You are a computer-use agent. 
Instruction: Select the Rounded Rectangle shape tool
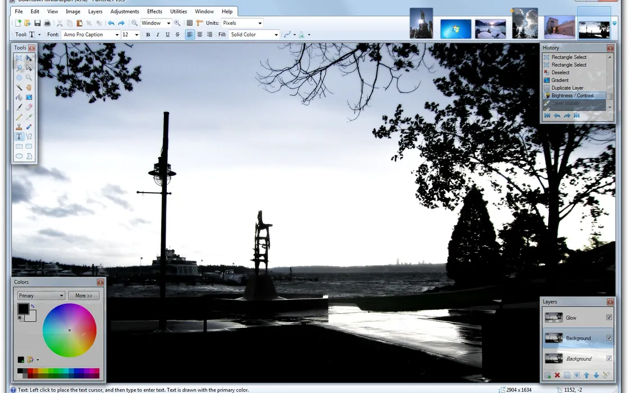29,147
